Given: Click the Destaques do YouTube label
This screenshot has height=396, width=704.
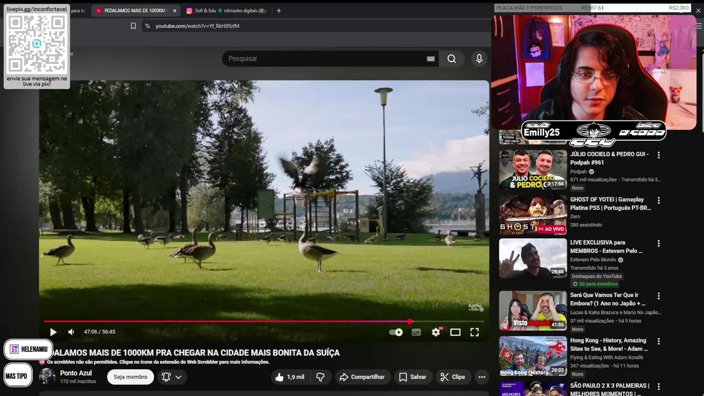Looking at the screenshot, I should tap(597, 276).
